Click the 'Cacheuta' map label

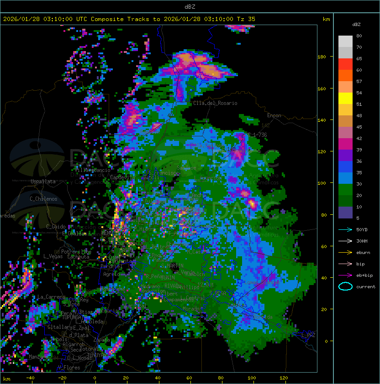(x=78, y=257)
